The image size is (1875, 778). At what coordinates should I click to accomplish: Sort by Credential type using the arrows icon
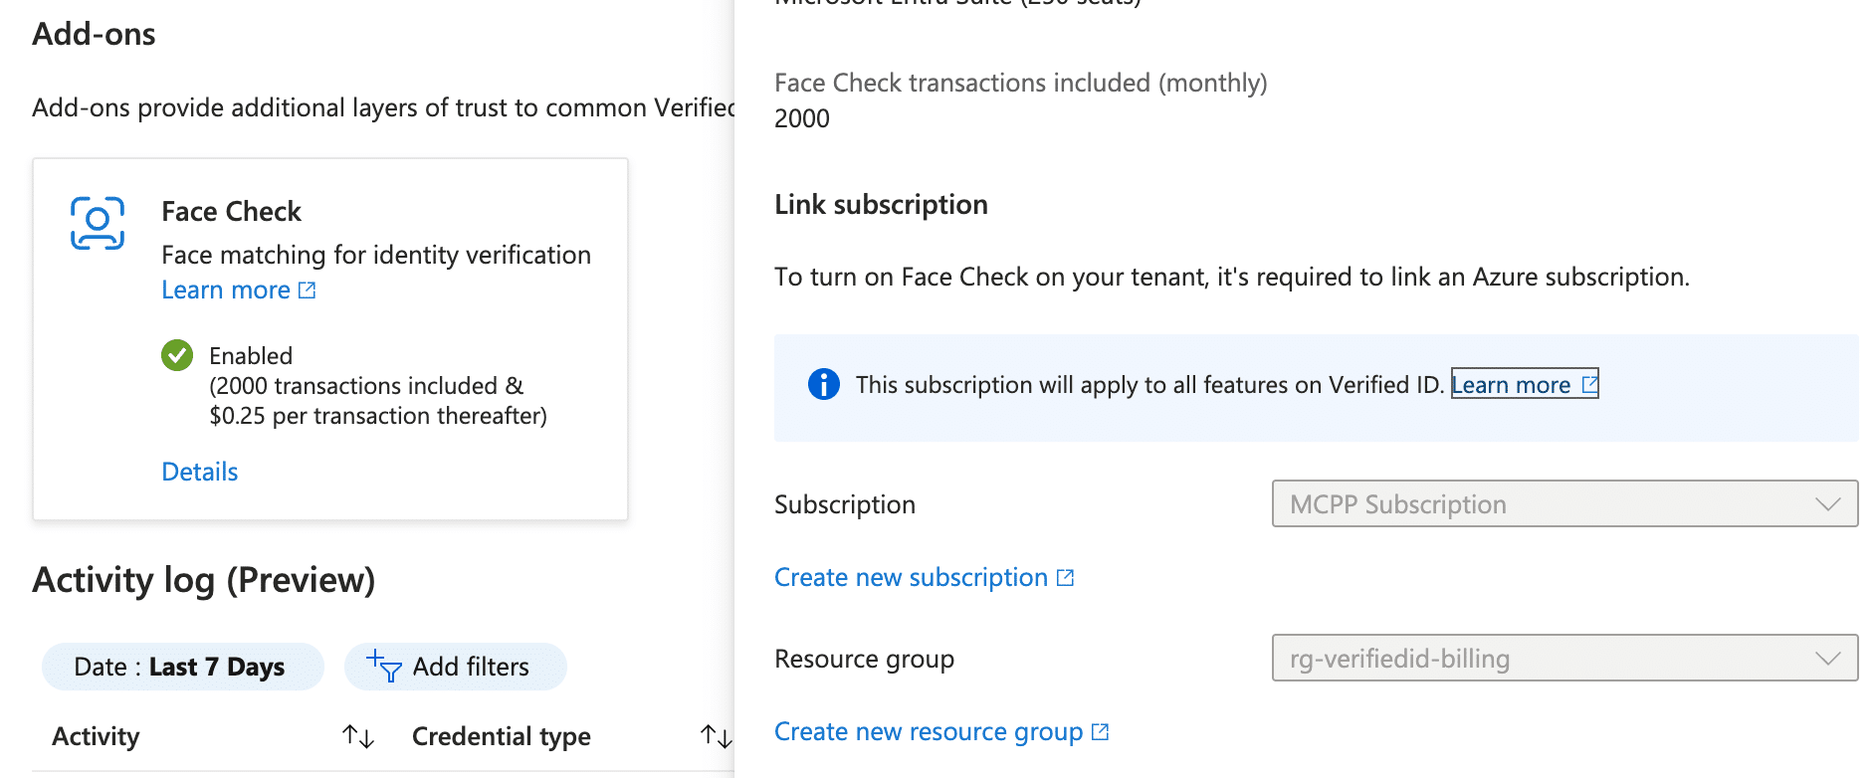tap(716, 736)
